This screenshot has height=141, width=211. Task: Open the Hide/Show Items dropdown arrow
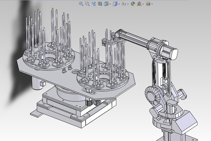(128, 4)
